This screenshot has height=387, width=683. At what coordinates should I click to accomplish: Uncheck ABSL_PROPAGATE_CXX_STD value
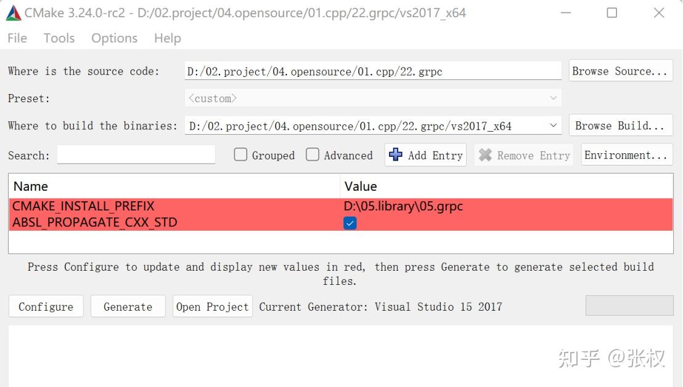[x=350, y=223]
